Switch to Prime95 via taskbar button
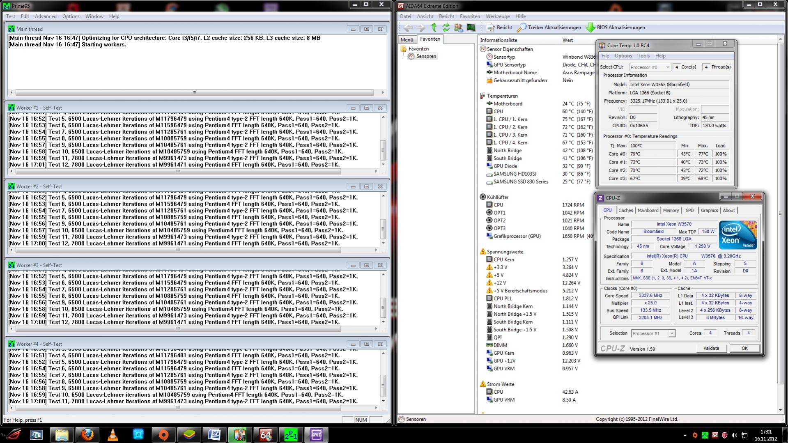The height and width of the screenshot is (443, 788). 291,434
